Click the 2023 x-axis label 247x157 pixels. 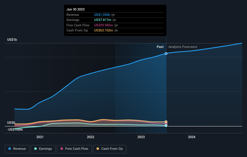141,137
